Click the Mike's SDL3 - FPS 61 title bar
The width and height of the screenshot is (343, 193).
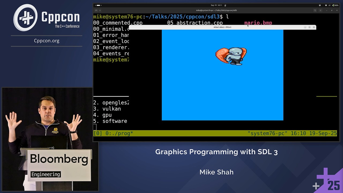pyautogui.click(x=222, y=27)
